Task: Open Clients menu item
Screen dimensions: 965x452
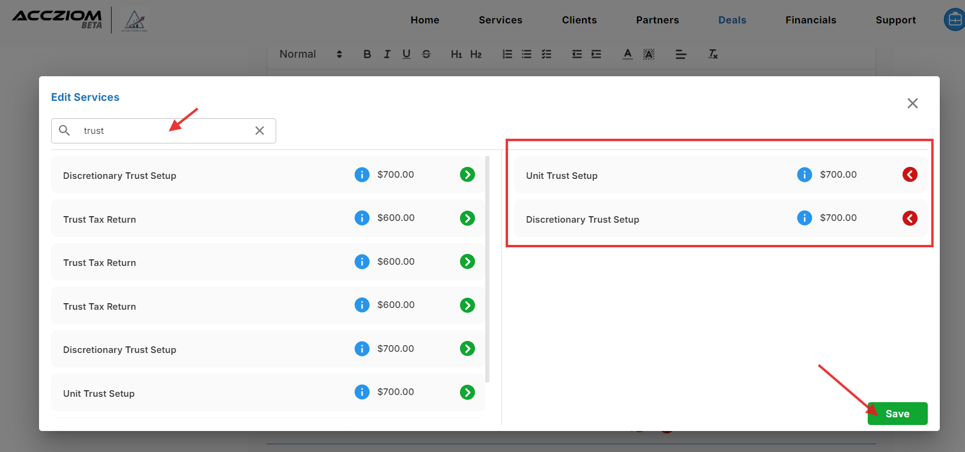Action: [x=579, y=20]
